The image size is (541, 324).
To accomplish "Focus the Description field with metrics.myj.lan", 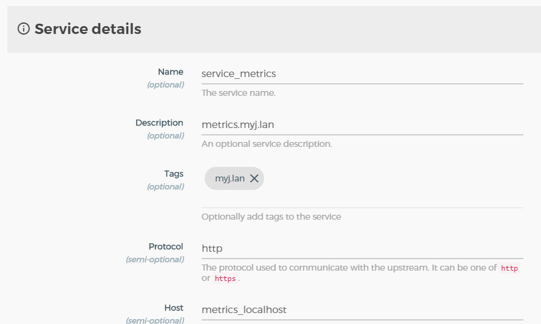I will tap(362, 125).
